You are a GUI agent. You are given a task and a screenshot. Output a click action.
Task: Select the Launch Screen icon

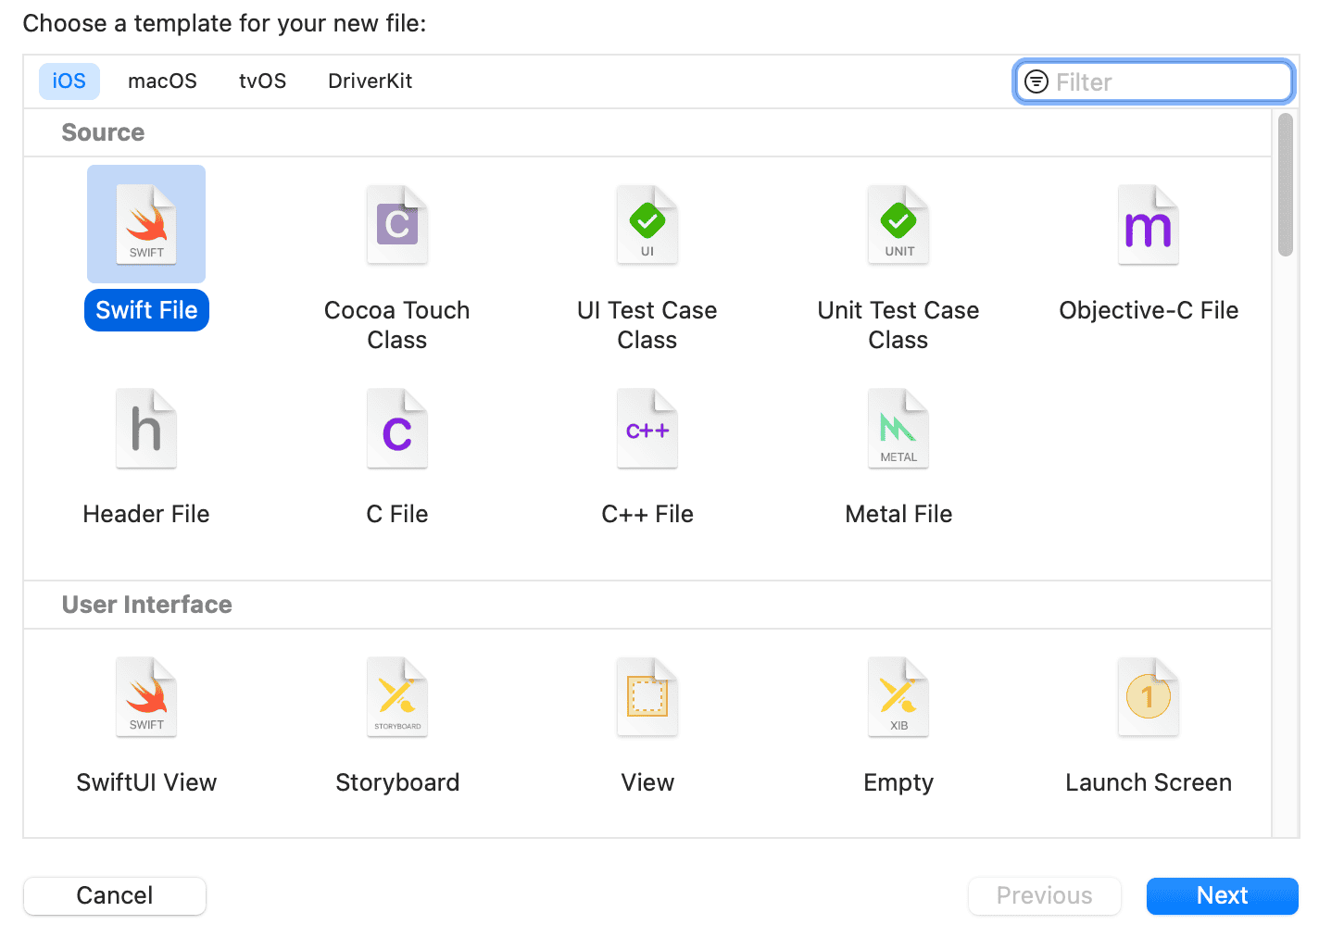click(1149, 696)
